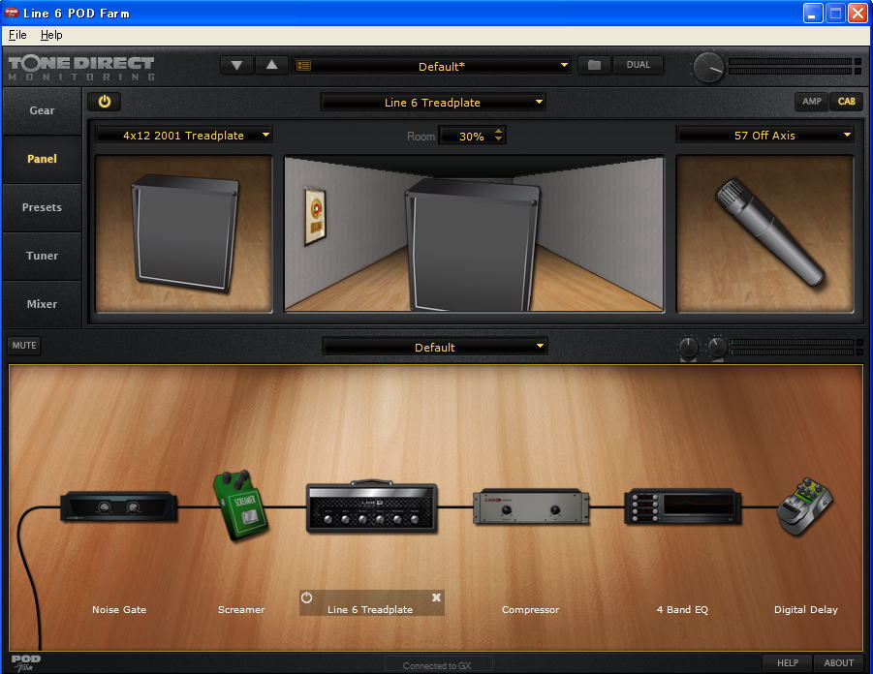Image resolution: width=873 pixels, height=674 pixels.
Task: Click the Noise Gate label
Action: 119,609
